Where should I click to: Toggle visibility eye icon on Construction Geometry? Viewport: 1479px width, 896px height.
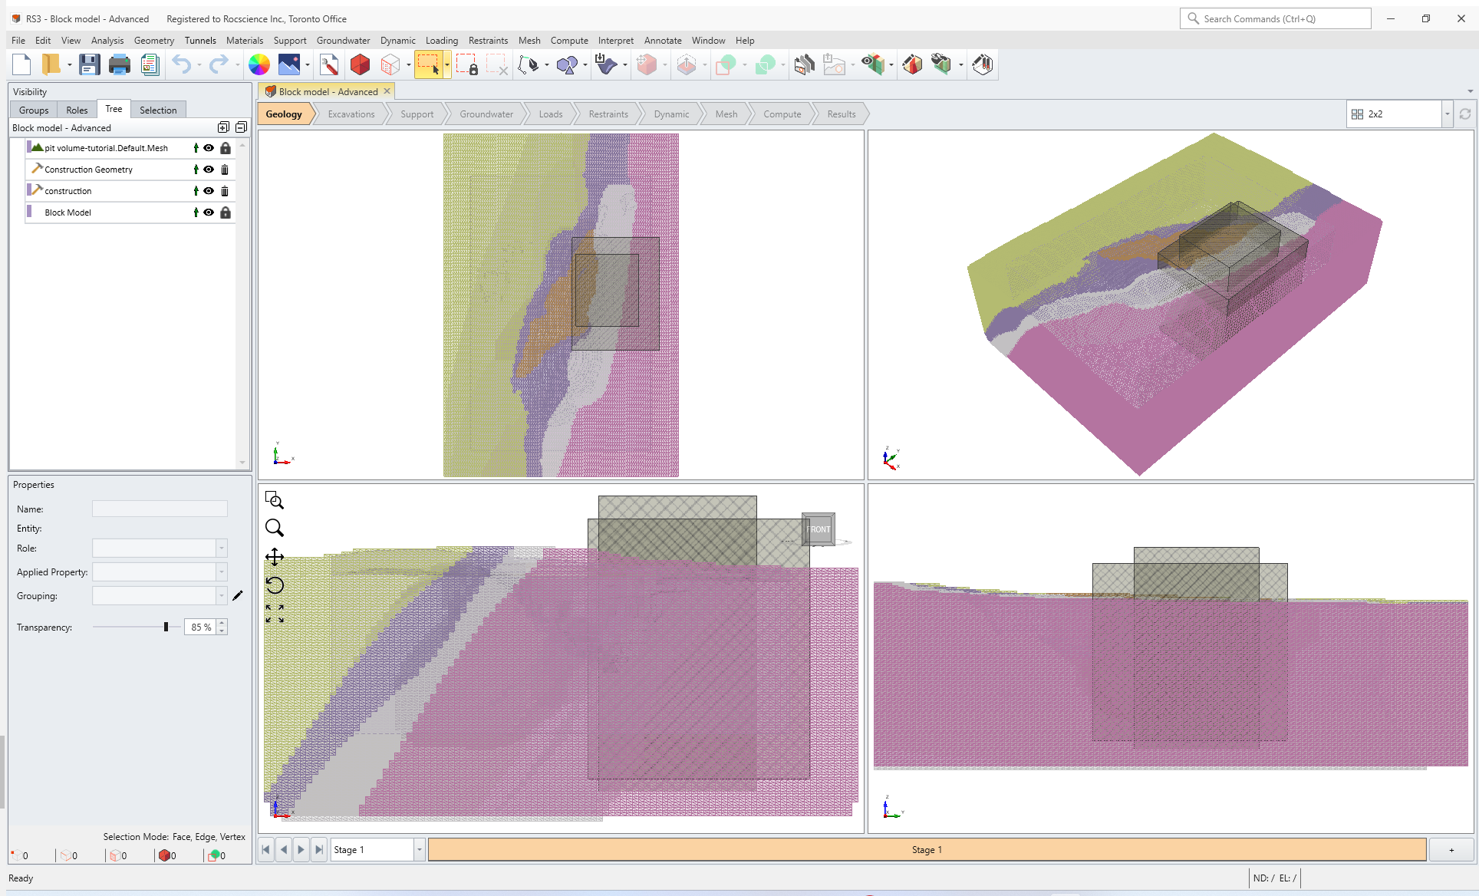(x=208, y=169)
